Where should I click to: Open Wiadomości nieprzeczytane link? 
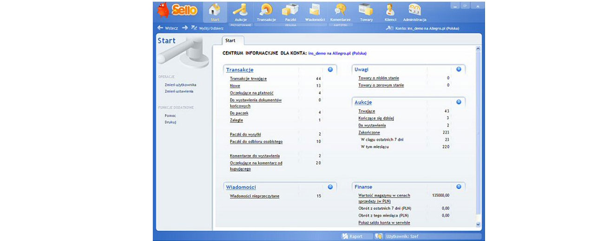255,196
